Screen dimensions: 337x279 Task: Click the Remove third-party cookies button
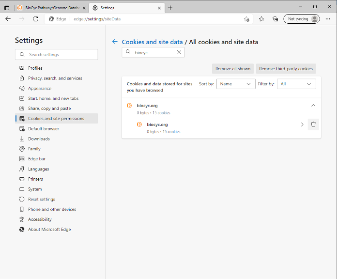286,69
